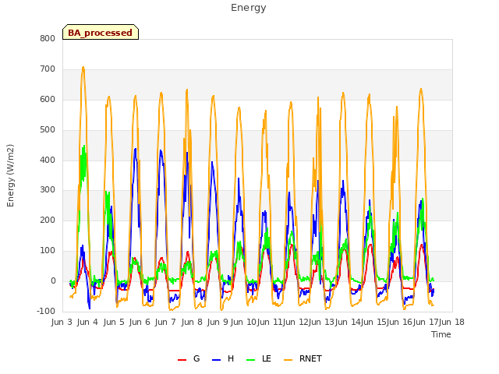Viewport: 499px width, 374px height.
Task: Click the green LE legend swatch
Action: [251, 360]
